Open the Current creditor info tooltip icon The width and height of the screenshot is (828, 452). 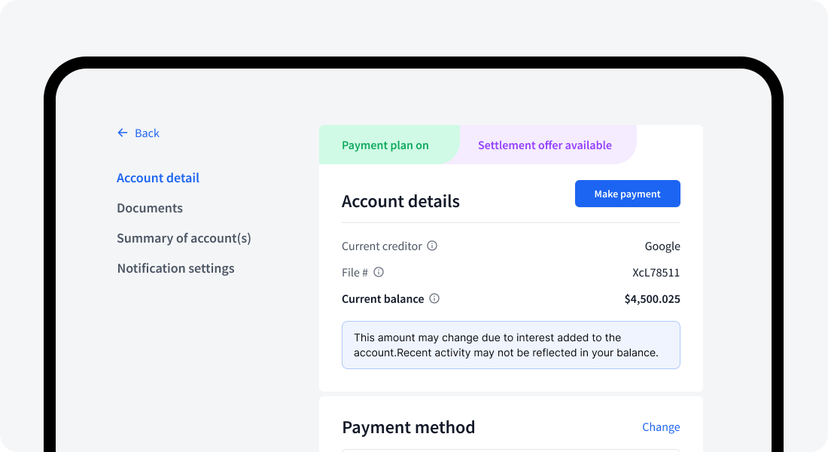tap(431, 246)
